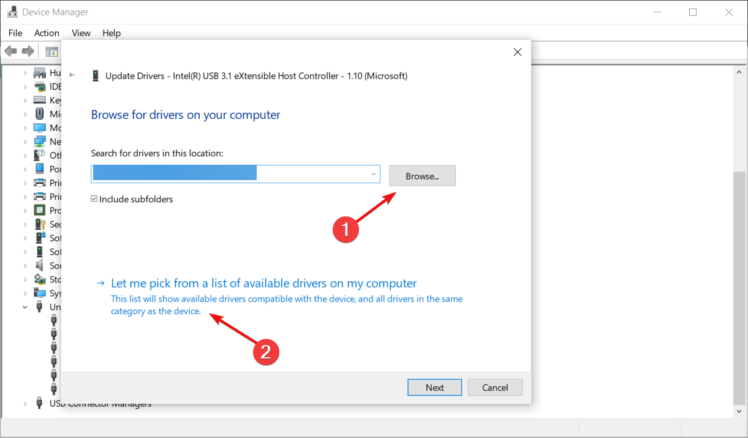Click the Back arrow in Device Manager toolbar
This screenshot has height=438, width=748.
tap(10, 51)
